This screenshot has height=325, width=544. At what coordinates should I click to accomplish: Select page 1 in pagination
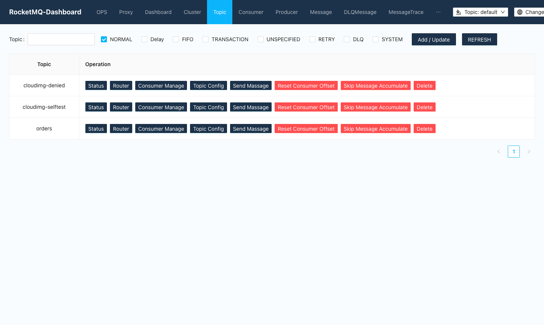(514, 152)
